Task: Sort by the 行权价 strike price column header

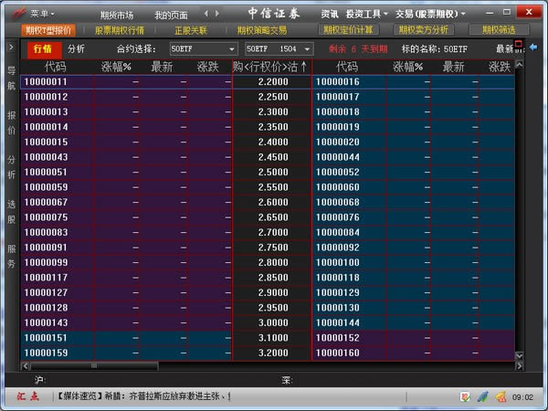Action: [271, 67]
